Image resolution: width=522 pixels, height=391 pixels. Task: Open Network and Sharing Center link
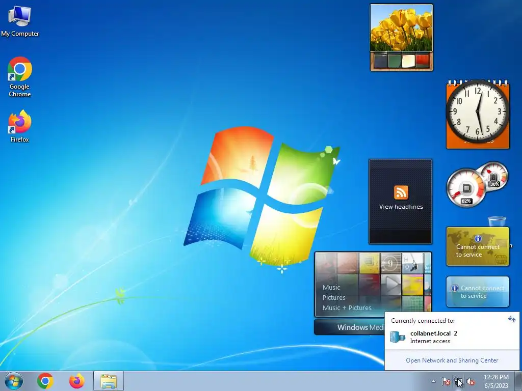click(x=452, y=360)
